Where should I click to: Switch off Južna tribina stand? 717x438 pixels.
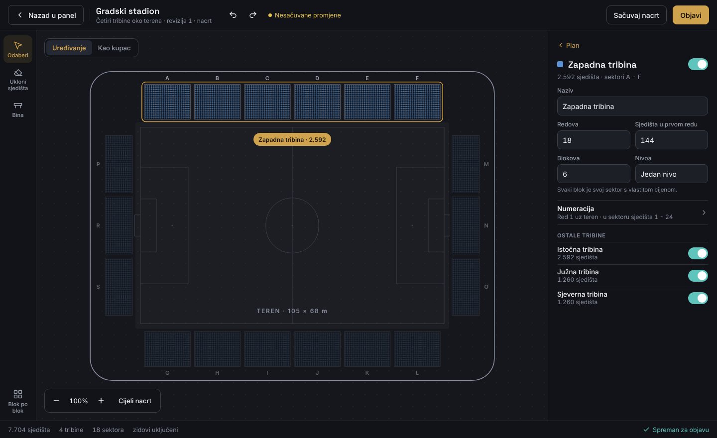698,276
